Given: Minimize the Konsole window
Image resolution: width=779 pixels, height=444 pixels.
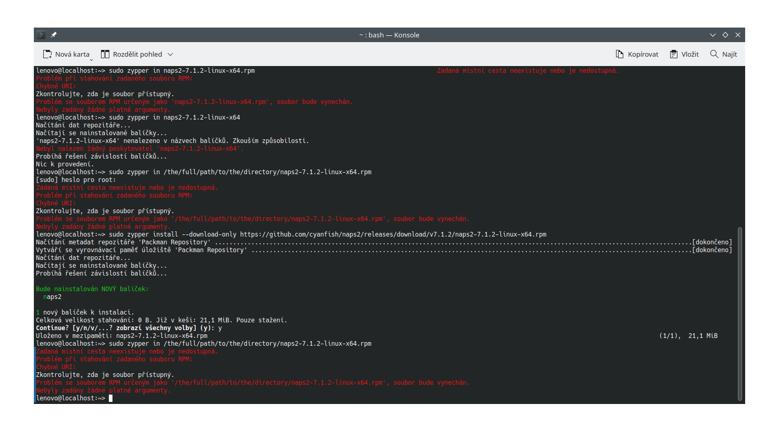Looking at the screenshot, I should click(713, 35).
